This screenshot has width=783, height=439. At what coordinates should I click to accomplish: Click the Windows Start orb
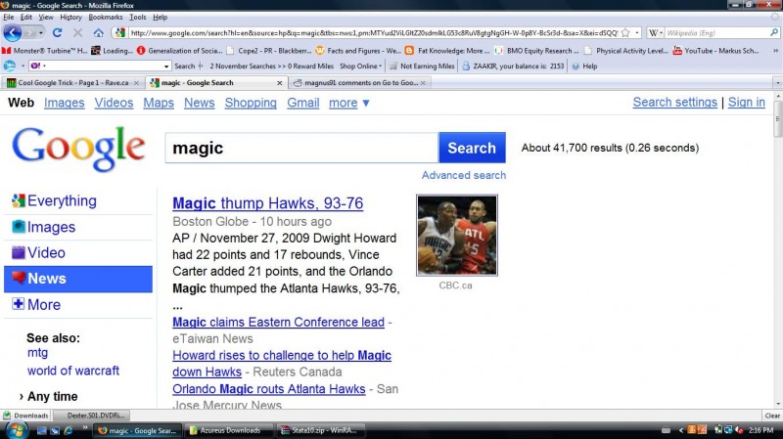pyautogui.click(x=16, y=430)
